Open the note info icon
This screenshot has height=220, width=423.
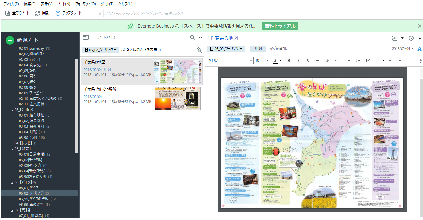click(x=411, y=38)
